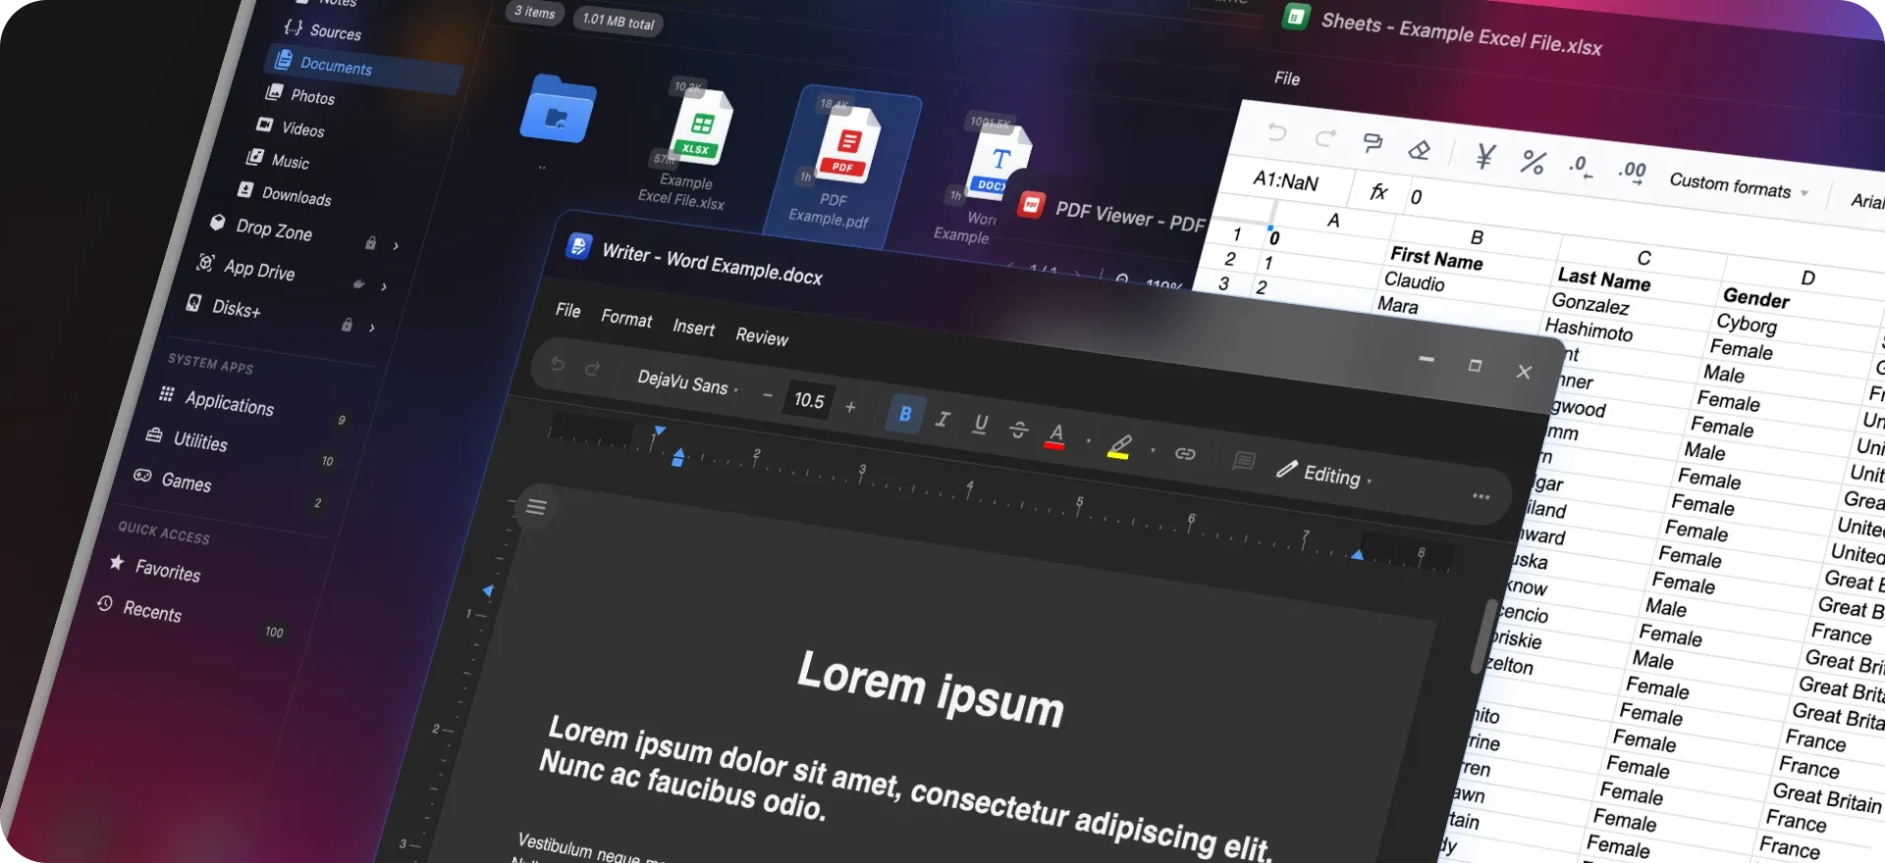The height and width of the screenshot is (863, 1885).
Task: Open the Review menu in Writer
Action: [762, 336]
